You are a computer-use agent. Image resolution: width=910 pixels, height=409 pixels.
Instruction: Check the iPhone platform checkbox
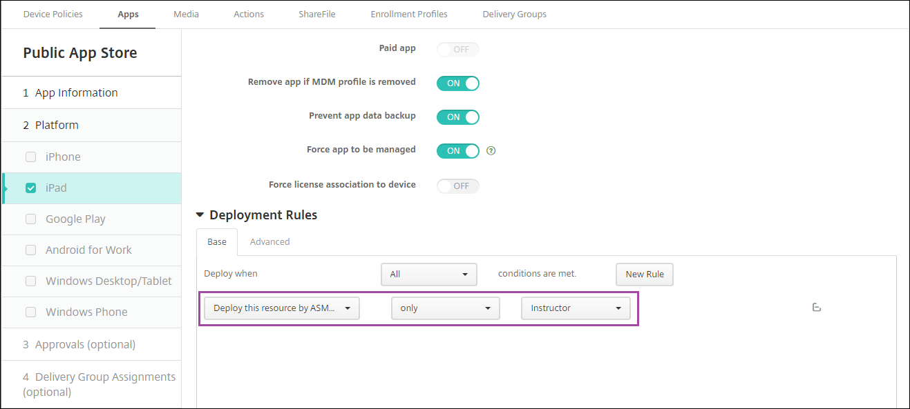(30, 157)
